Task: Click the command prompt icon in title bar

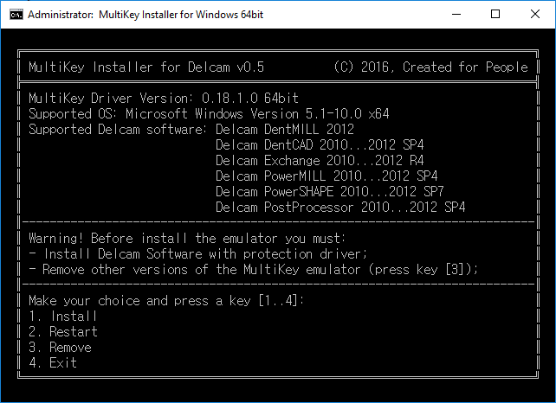Action: click(16, 15)
